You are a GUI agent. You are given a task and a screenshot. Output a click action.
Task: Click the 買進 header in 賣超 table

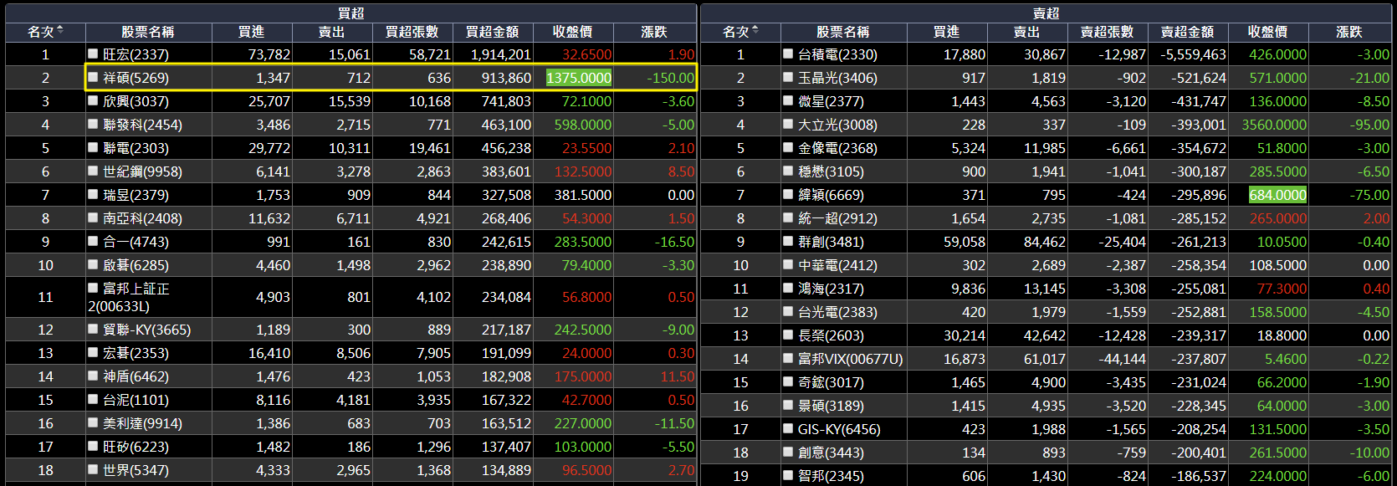946,32
